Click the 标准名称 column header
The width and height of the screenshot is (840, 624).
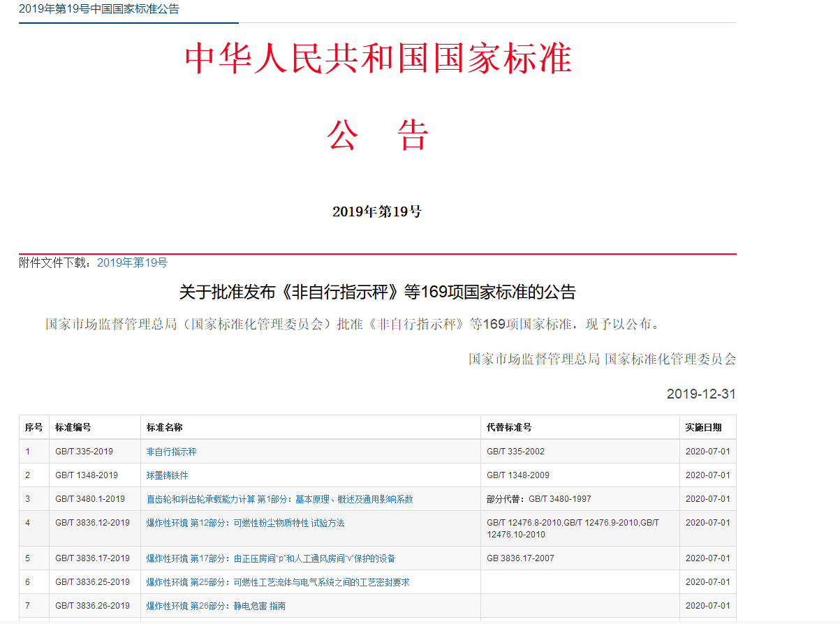click(165, 427)
